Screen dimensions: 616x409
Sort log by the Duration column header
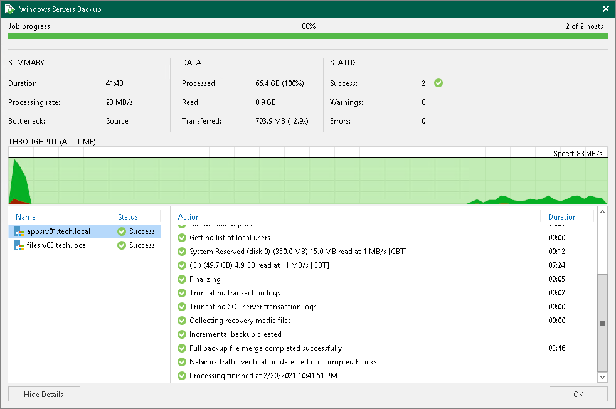pyautogui.click(x=562, y=217)
